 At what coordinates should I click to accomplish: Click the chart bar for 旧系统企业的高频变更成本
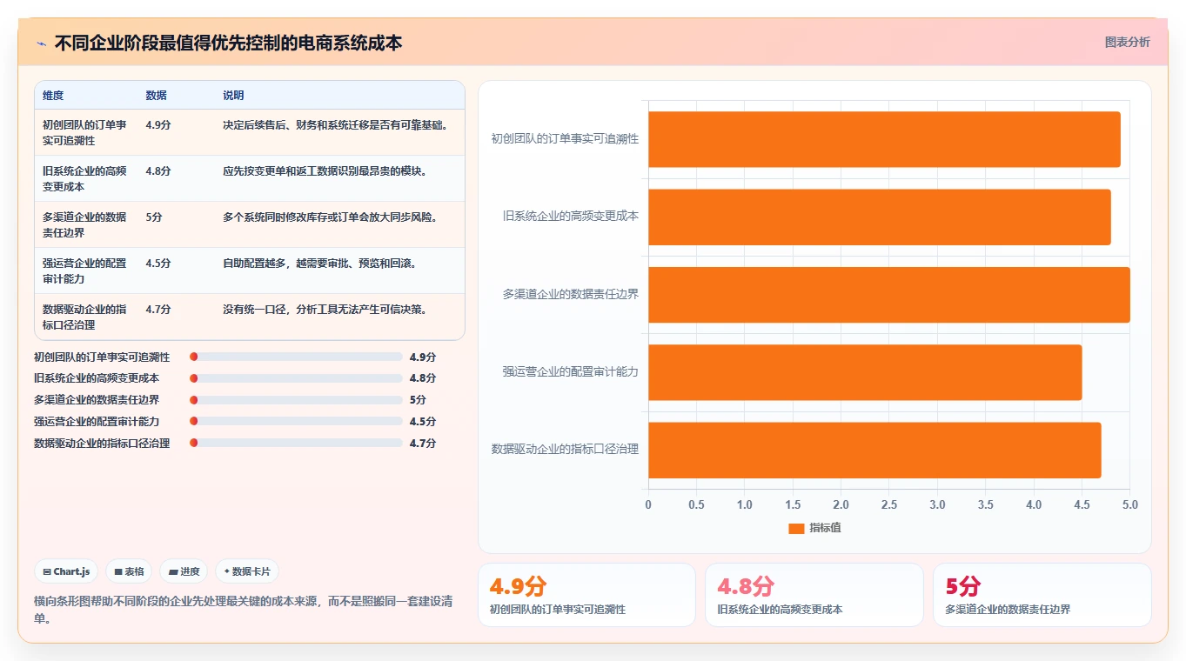(x=880, y=217)
